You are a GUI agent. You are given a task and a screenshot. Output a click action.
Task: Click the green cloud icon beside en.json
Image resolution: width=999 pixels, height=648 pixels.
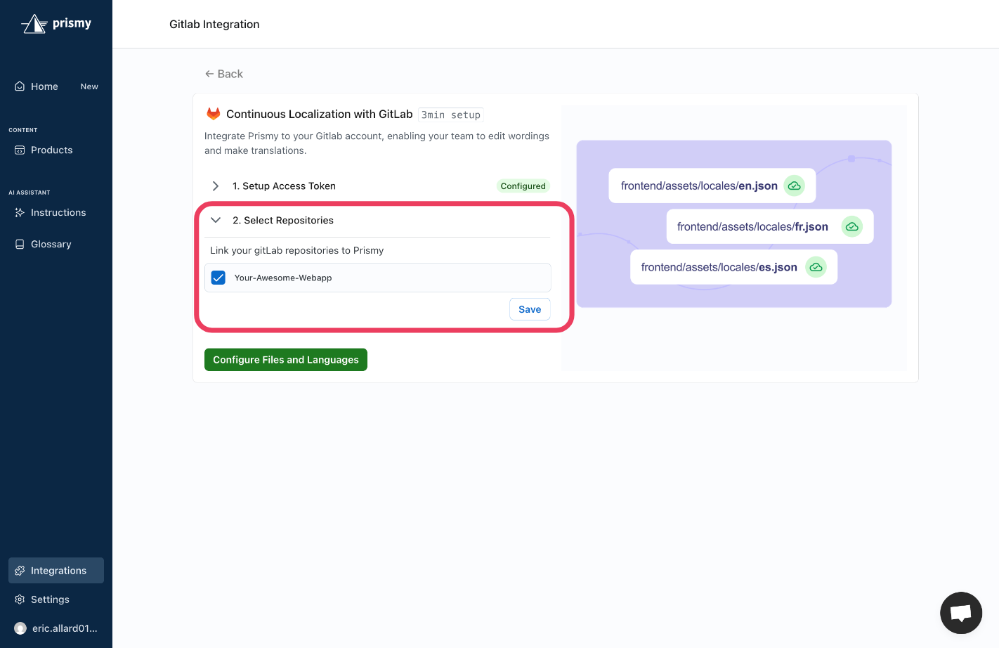point(794,186)
